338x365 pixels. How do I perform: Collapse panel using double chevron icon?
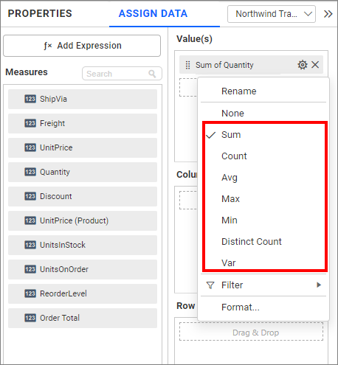(x=328, y=14)
